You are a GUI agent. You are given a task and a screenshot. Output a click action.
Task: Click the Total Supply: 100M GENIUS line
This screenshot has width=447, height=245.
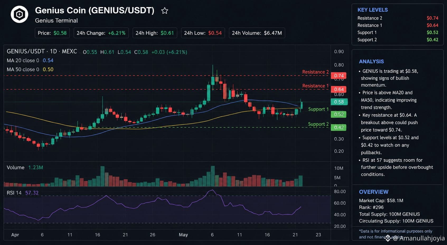[389, 214]
